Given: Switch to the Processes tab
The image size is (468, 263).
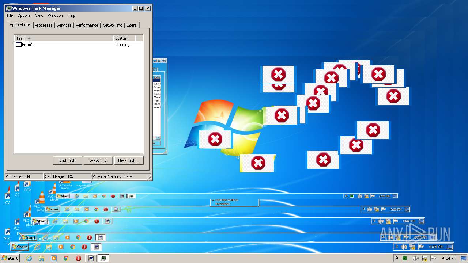Looking at the screenshot, I should tap(44, 25).
